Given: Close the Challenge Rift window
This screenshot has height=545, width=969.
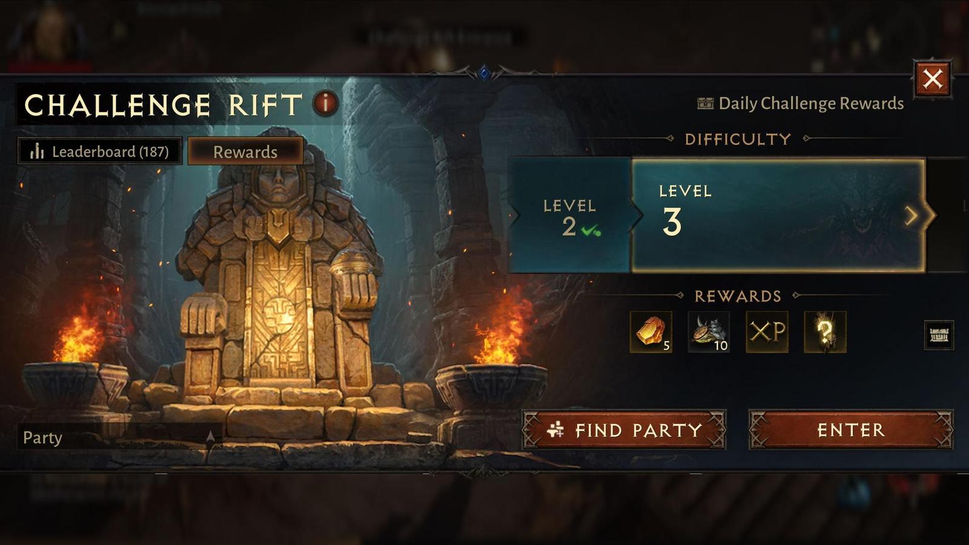Looking at the screenshot, I should pos(933,79).
